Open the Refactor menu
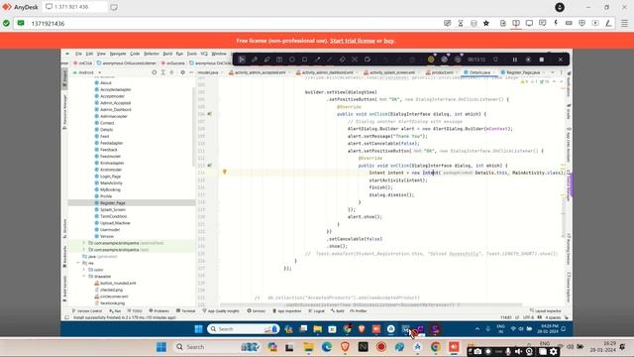 point(152,54)
